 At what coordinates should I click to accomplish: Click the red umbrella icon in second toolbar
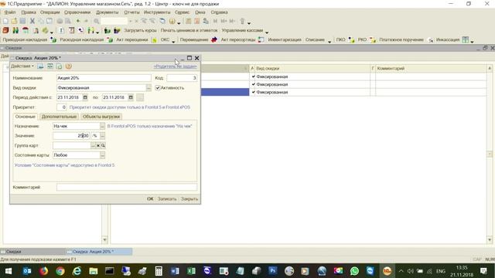coord(26,30)
